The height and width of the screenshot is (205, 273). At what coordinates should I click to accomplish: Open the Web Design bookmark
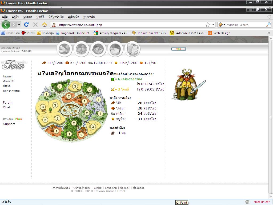point(219,33)
